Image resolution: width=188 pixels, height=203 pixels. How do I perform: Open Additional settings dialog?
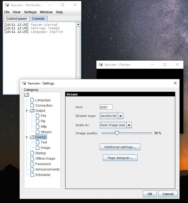tap(120, 147)
